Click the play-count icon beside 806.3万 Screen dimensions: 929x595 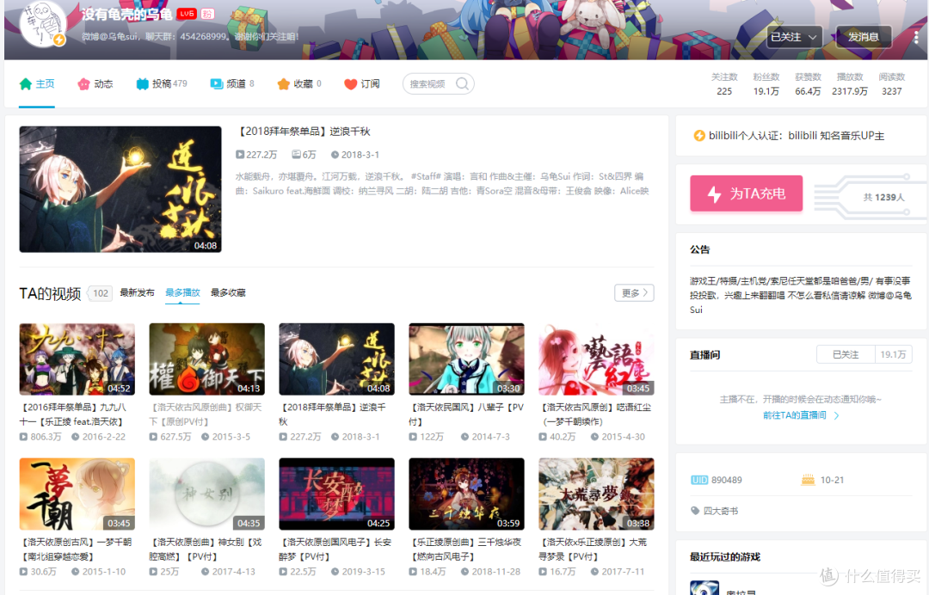(x=23, y=437)
